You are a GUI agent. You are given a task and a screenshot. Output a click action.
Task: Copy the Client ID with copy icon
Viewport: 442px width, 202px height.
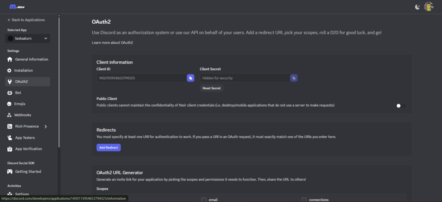[x=190, y=78]
